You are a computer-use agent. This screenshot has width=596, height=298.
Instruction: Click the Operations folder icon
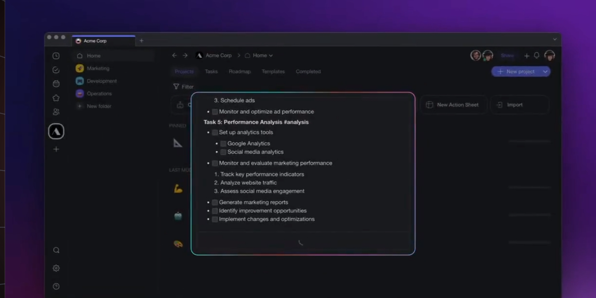click(x=80, y=93)
